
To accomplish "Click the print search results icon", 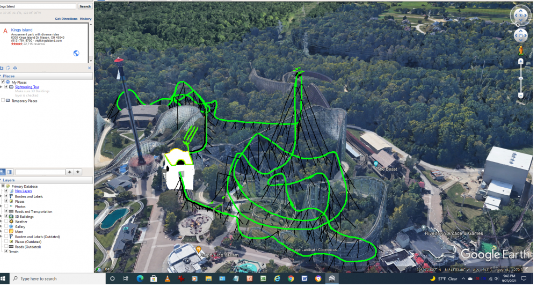I will [15, 68].
